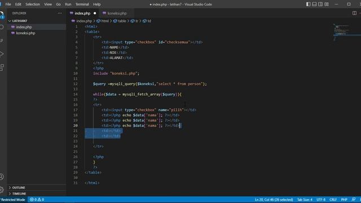
Task: Click the closing </html> tag line
Action: (x=92, y=183)
